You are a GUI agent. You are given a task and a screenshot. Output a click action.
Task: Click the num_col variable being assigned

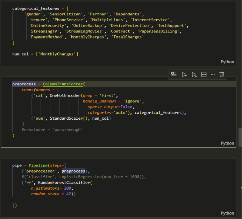pos(20,54)
